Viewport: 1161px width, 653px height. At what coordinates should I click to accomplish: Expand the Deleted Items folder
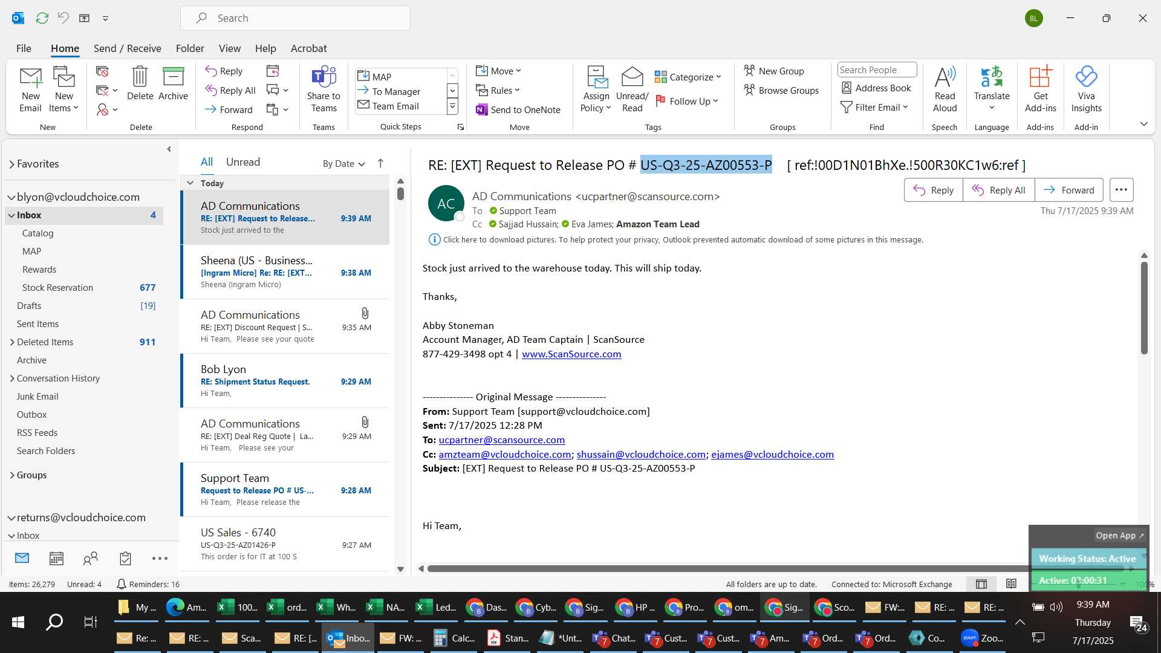point(12,342)
